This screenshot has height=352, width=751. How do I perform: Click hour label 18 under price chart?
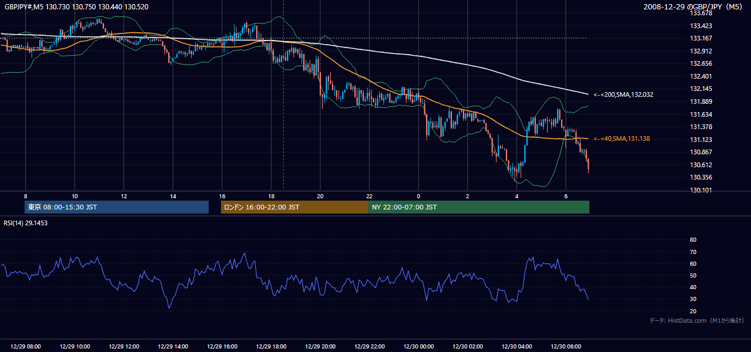click(271, 196)
